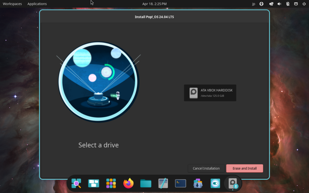
Task: Open the Terminal from the dock
Action: click(180, 183)
